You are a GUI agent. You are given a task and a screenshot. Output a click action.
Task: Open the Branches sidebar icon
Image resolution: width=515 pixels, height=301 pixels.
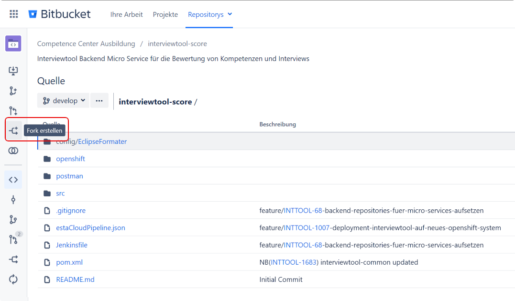(x=13, y=220)
